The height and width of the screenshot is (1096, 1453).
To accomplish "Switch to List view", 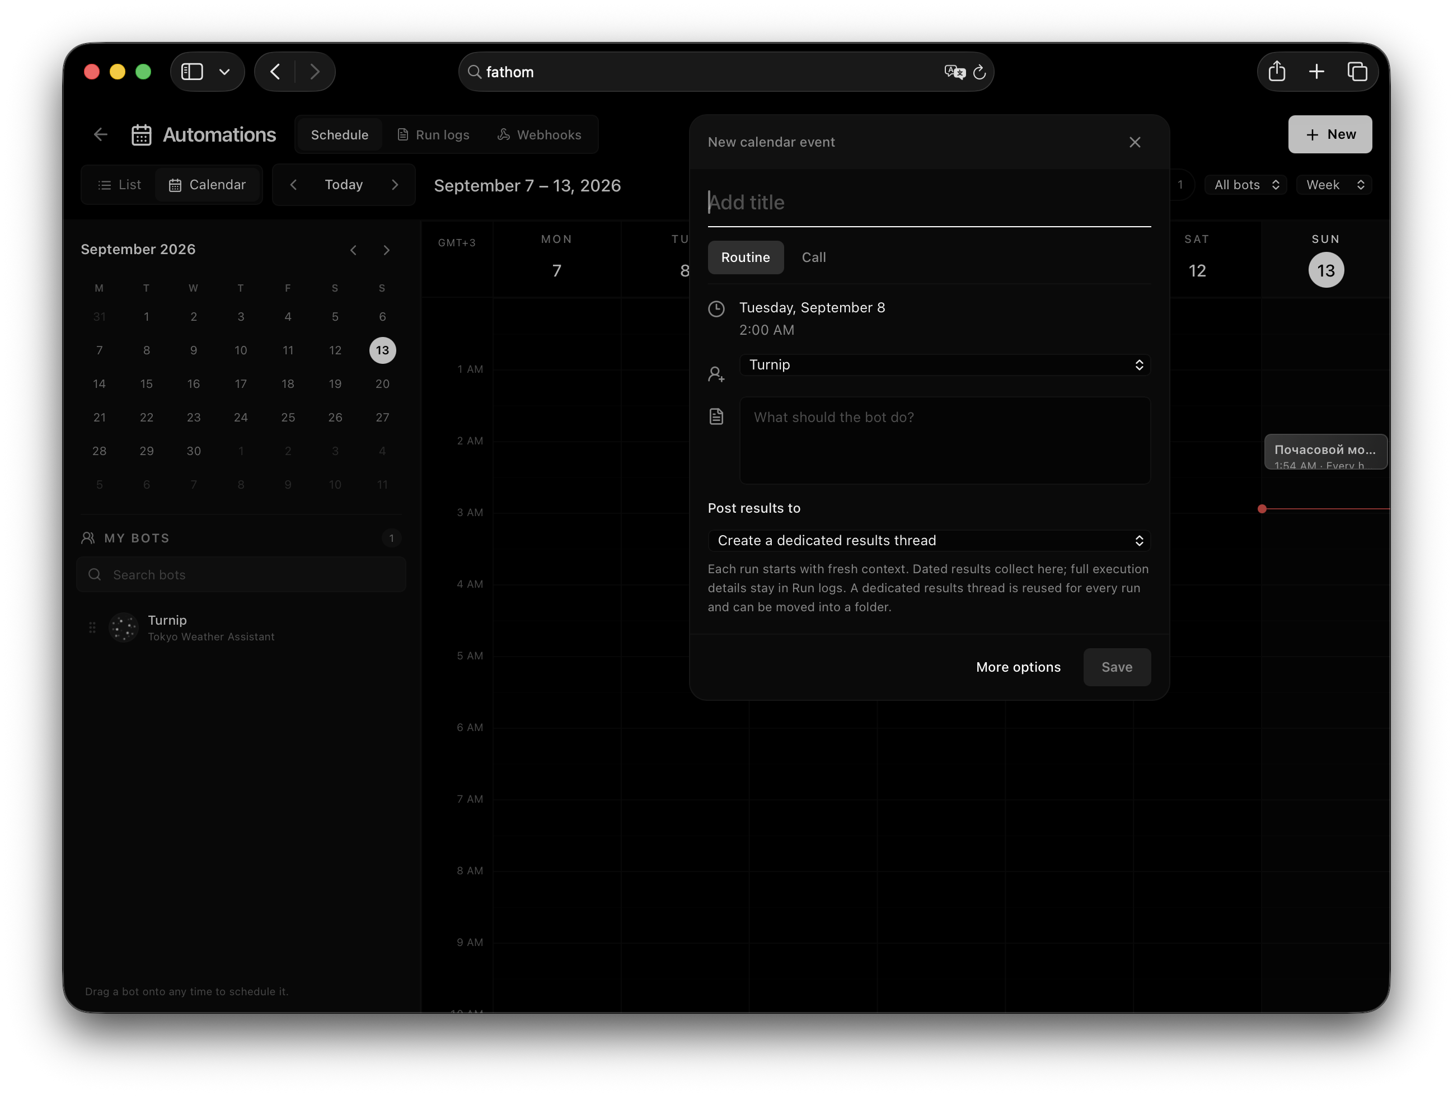I will click(120, 185).
